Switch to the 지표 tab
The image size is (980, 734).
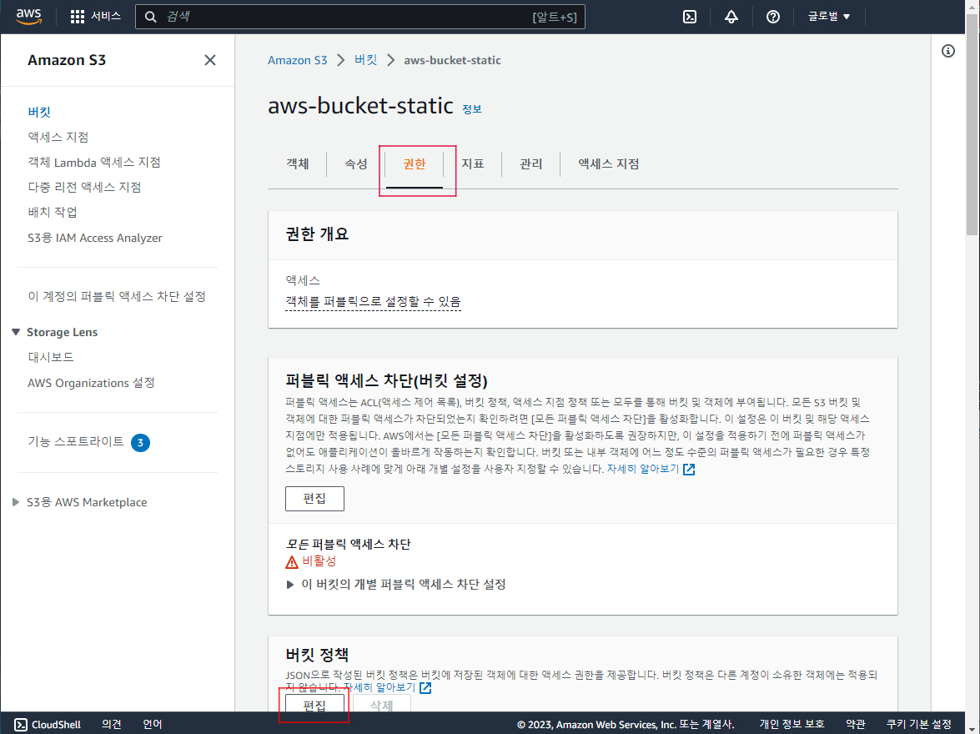point(473,163)
